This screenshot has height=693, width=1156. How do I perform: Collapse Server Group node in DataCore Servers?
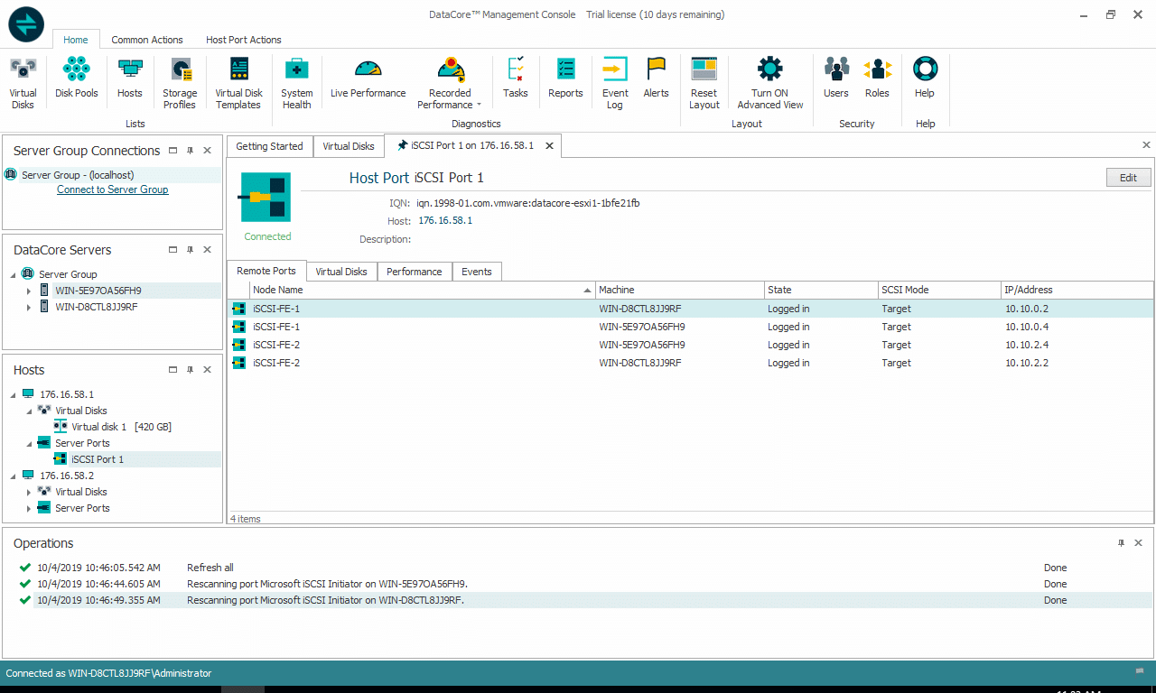[x=14, y=274]
